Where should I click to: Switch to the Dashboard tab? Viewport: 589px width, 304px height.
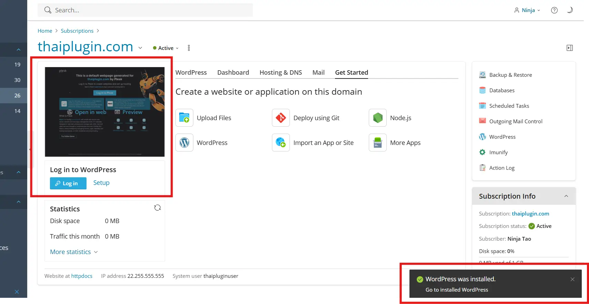point(233,73)
